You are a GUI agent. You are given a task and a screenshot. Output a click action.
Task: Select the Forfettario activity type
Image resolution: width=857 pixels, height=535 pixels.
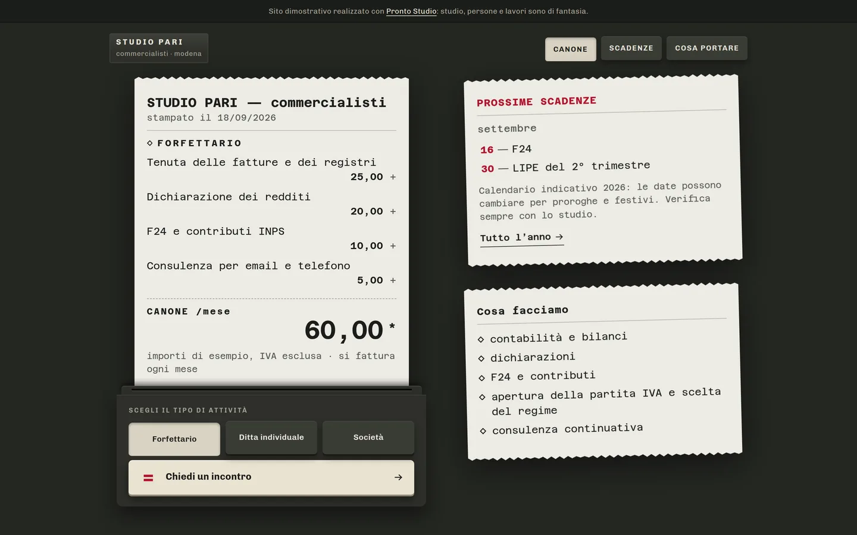pyautogui.click(x=174, y=439)
